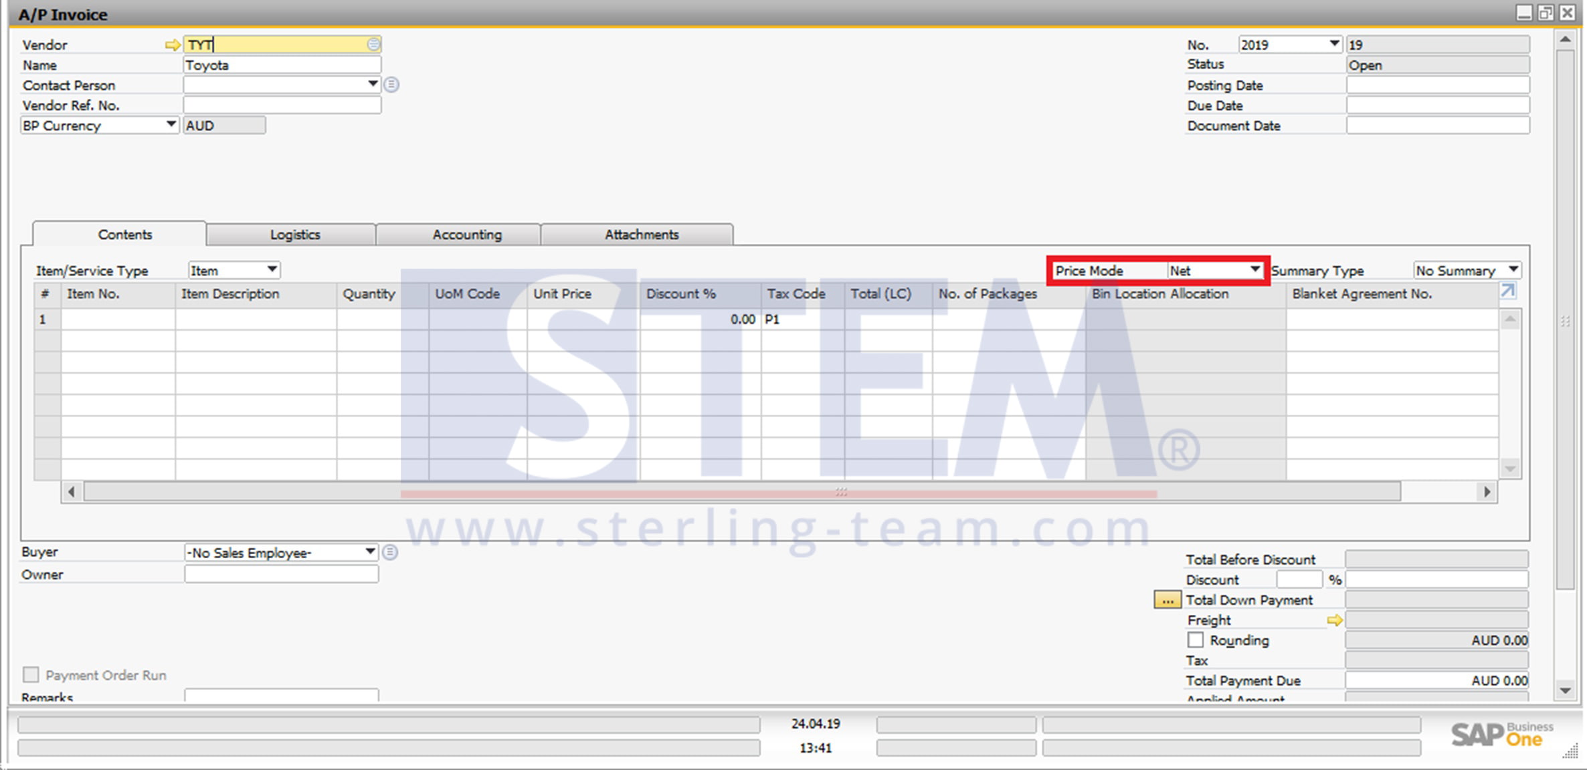Screen dimensions: 1587x770
Task: Click the table's right scroll arrow
Action: tap(1487, 492)
